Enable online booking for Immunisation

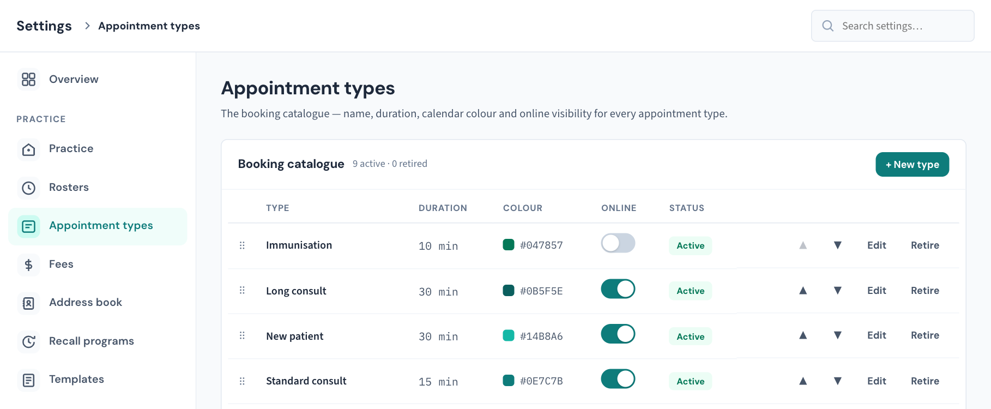click(x=618, y=243)
